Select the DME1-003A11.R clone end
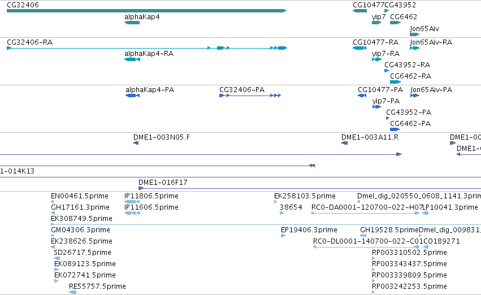The image size is (481, 295). click(x=344, y=143)
